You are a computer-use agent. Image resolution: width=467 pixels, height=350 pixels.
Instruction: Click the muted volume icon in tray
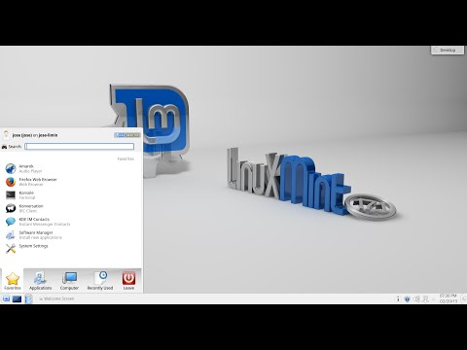pos(416,299)
